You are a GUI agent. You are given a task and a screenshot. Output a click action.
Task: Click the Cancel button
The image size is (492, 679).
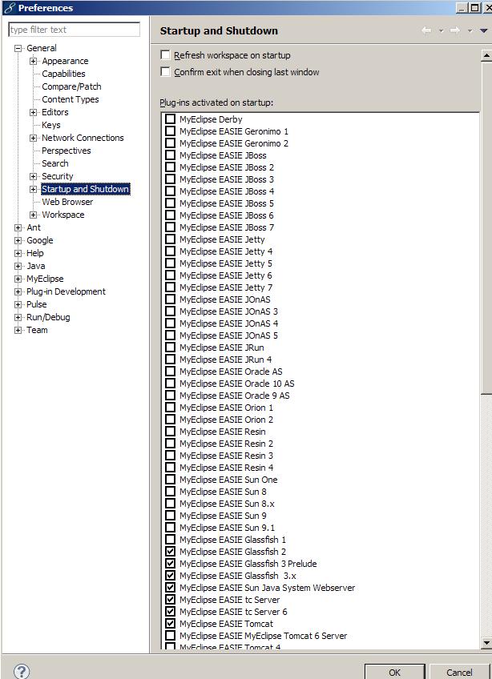click(459, 672)
